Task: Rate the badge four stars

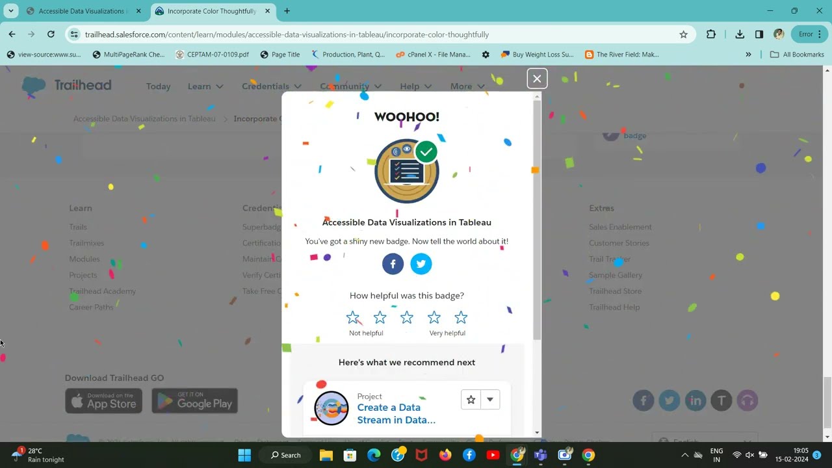Action: pos(434,317)
